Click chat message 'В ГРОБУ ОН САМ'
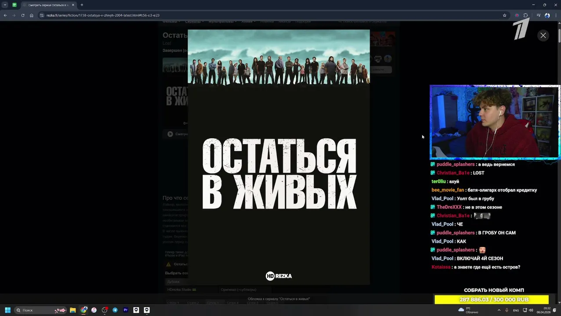 pyautogui.click(x=497, y=233)
